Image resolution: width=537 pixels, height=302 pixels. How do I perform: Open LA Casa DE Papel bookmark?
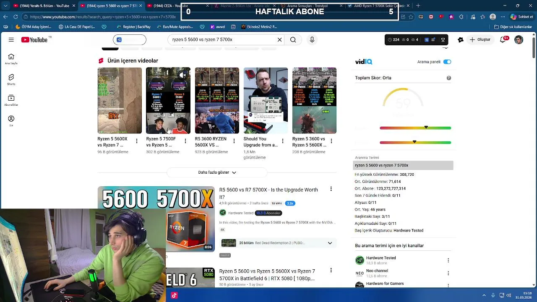(77, 27)
